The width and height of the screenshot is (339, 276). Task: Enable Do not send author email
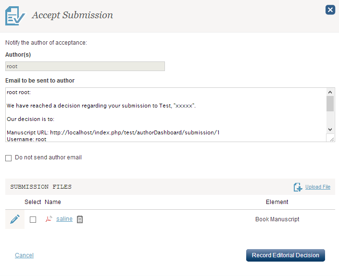[x=9, y=158]
